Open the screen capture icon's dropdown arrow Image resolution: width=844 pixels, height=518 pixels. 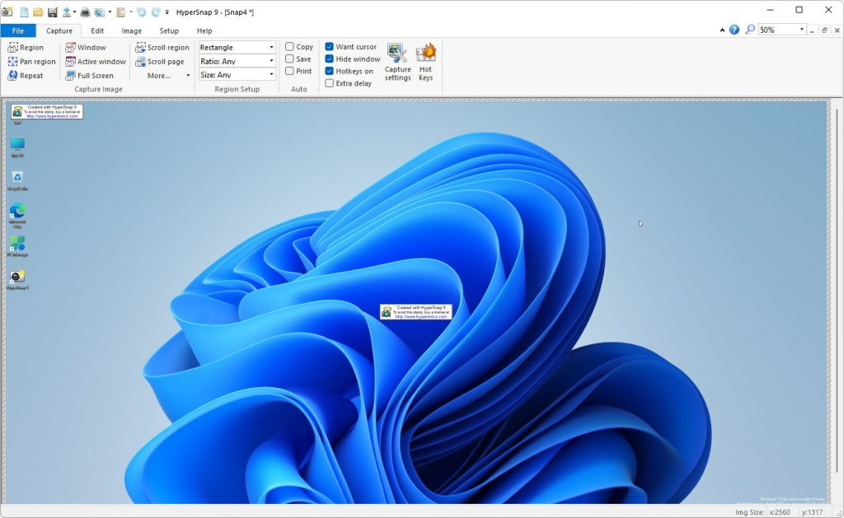point(110,12)
